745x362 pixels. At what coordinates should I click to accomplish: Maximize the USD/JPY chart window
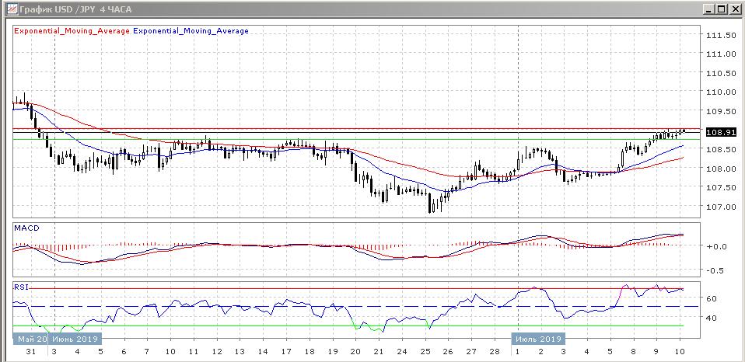pyautogui.click(x=721, y=9)
